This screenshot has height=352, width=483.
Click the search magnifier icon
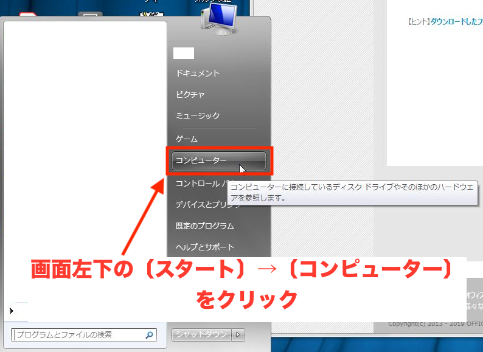150,335
